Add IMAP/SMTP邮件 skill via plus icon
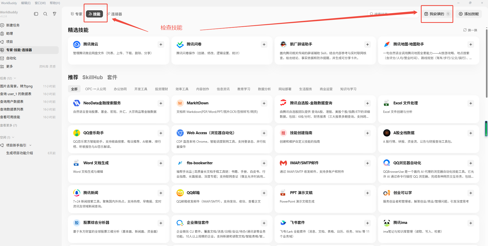Image resolution: width=488 pixels, height=246 pixels. (x=368, y=163)
